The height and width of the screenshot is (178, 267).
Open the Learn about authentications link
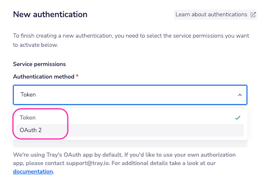211,15
